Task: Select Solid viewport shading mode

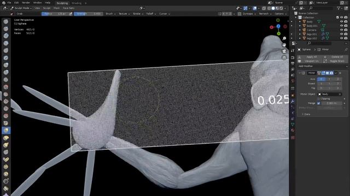Action: click(x=273, y=8)
